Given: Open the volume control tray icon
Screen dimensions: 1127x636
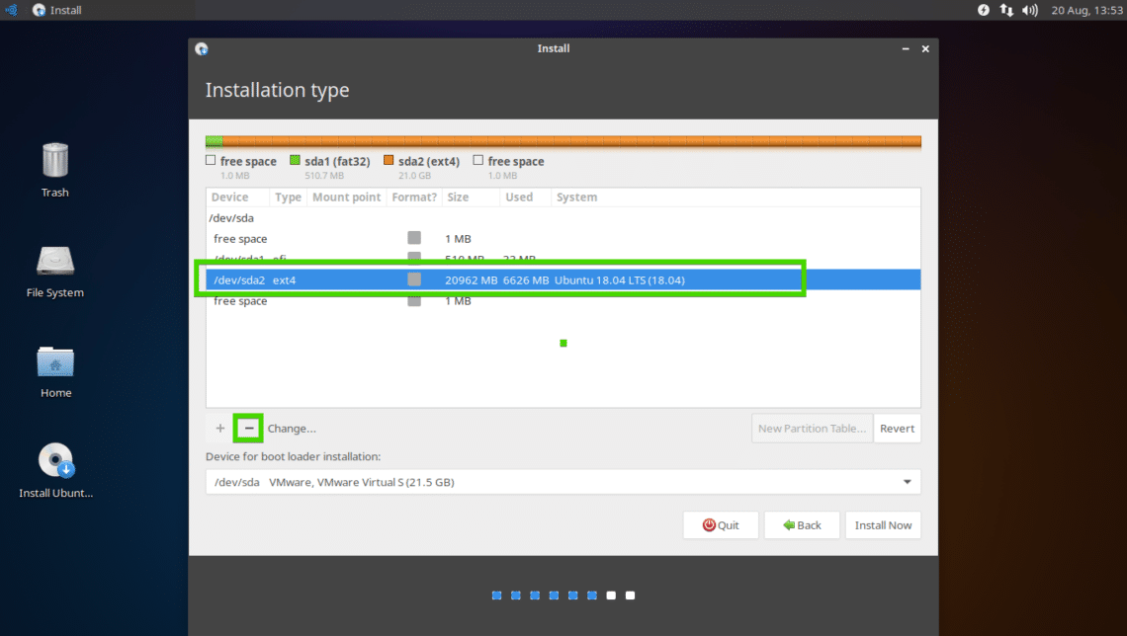Looking at the screenshot, I should coord(1030,10).
